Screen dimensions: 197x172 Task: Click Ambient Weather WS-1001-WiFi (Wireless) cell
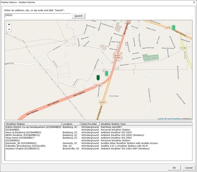coord(125,149)
